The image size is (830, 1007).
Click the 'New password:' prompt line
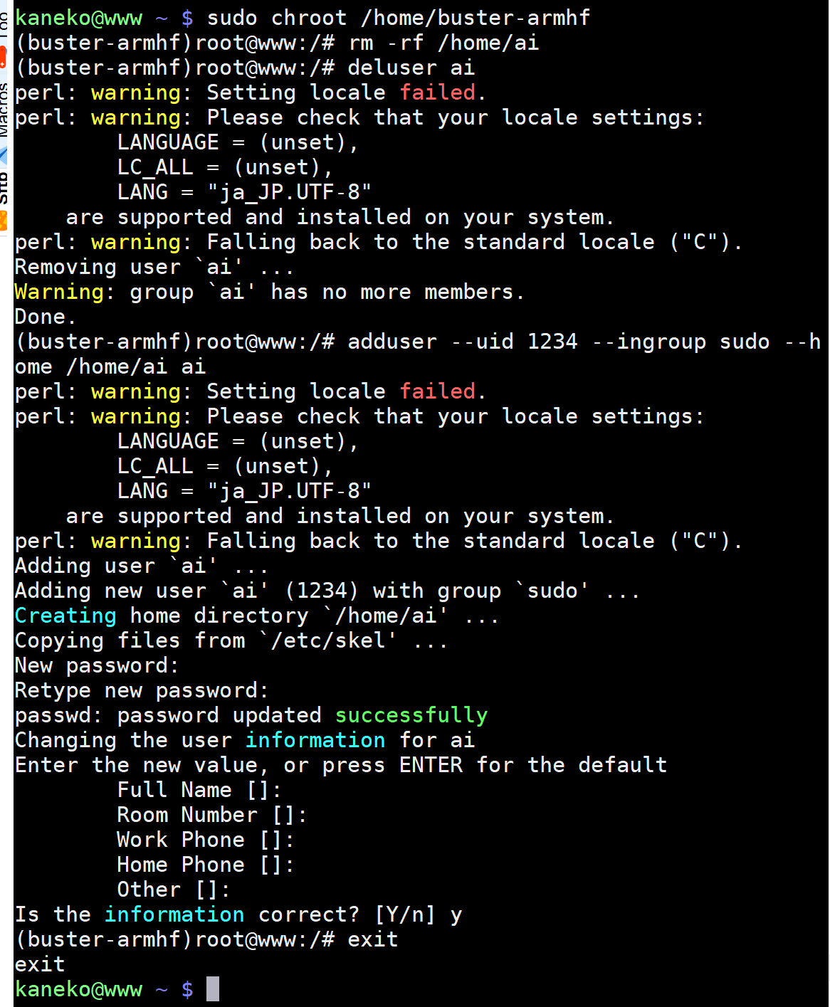coord(97,665)
